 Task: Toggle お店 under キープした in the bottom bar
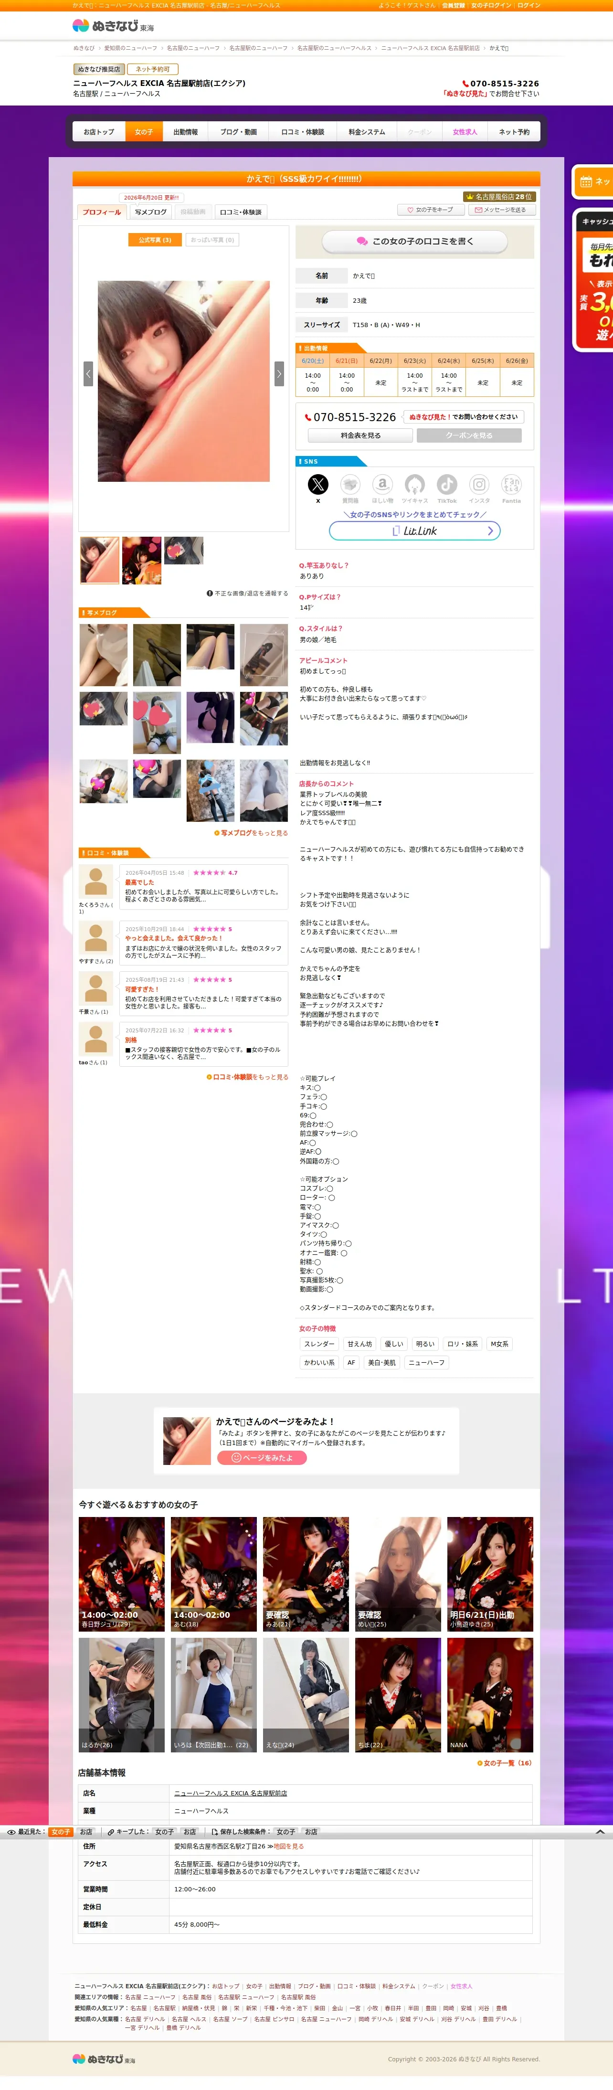coord(190,1831)
